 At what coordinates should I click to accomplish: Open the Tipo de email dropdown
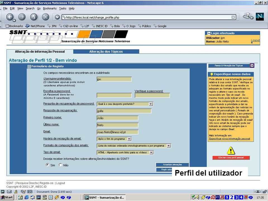(151, 152)
